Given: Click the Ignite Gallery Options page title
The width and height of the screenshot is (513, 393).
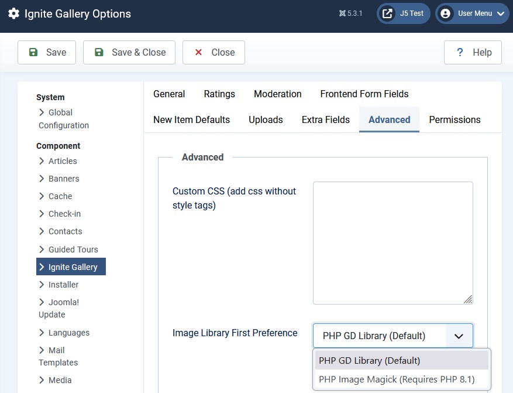Looking at the screenshot, I should point(78,13).
